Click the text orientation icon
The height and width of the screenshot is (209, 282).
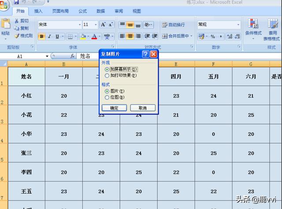point(147,25)
